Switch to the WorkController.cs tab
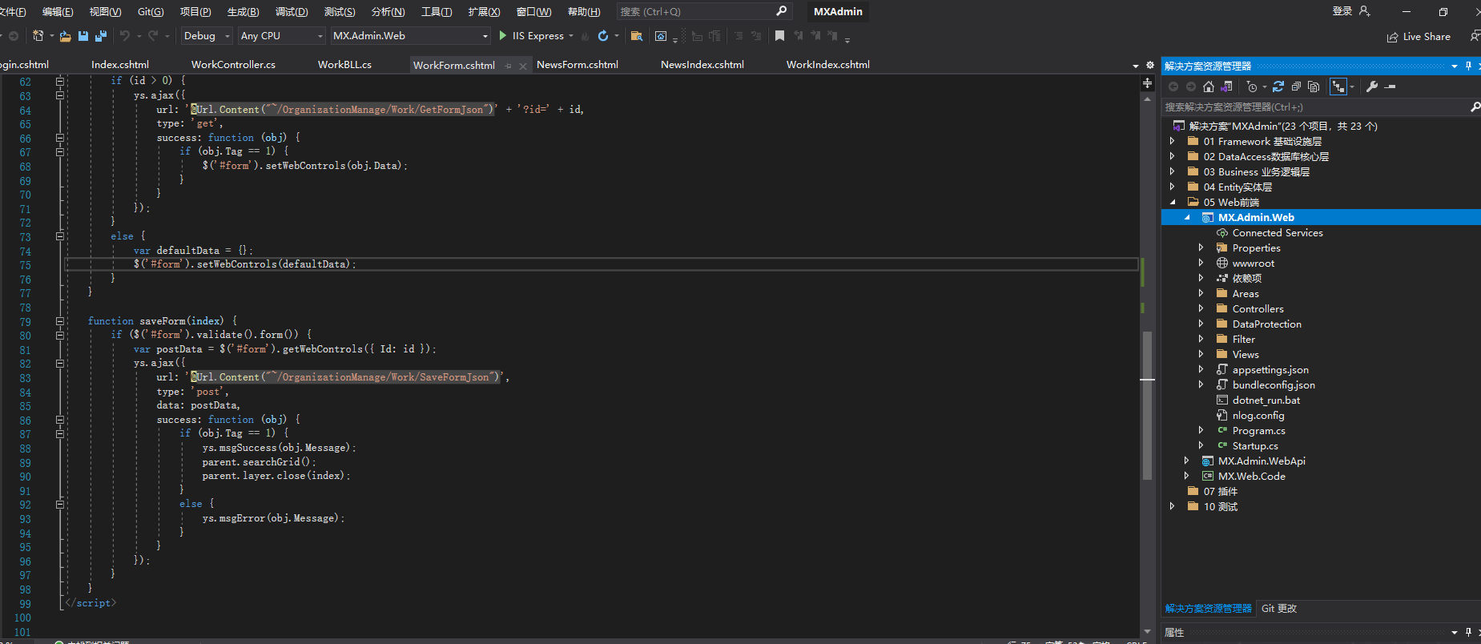Screen dimensions: 1481x644 233,65
